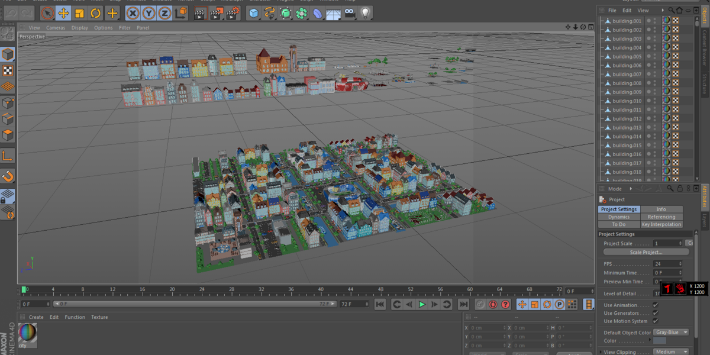Jump to the start of the animation
The image size is (710, 355).
point(380,304)
